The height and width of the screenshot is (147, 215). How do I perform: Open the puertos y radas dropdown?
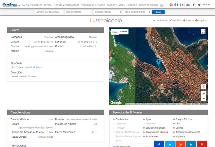[108, 12]
